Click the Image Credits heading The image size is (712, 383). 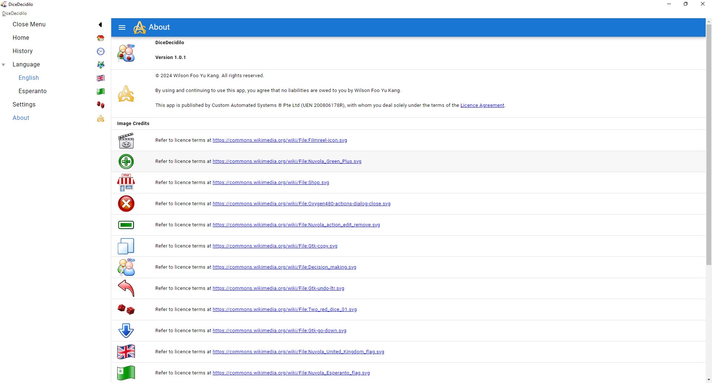click(133, 124)
